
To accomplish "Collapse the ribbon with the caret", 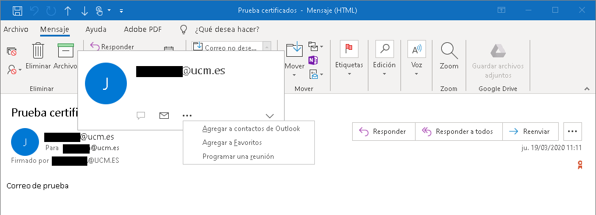I will (587, 89).
